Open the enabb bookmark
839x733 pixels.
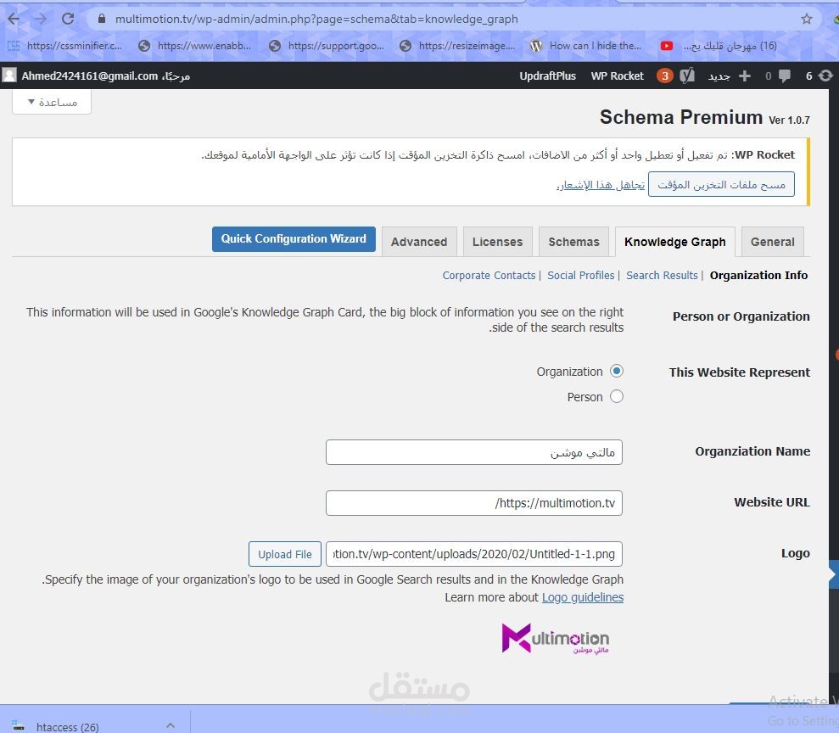[x=194, y=46]
